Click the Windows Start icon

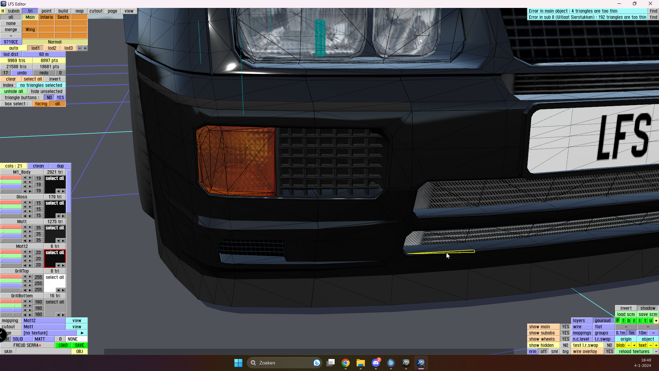click(238, 363)
